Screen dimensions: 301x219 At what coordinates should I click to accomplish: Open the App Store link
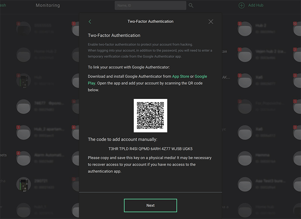(x=181, y=76)
